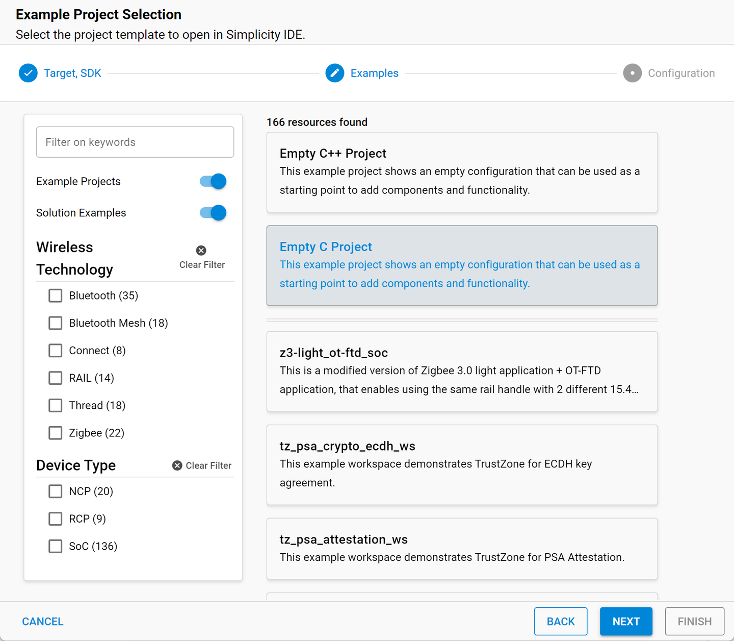Tick the SoC (136) device type
Screen dimensions: 734x641
click(56, 547)
